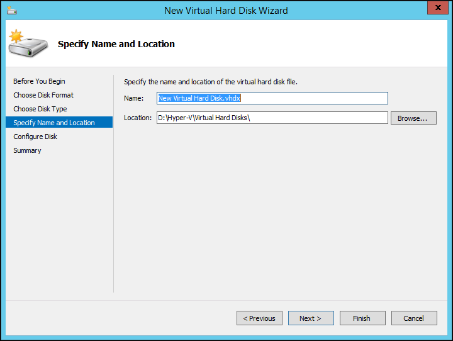Click the wizard icon in the title bar

pos(12,10)
